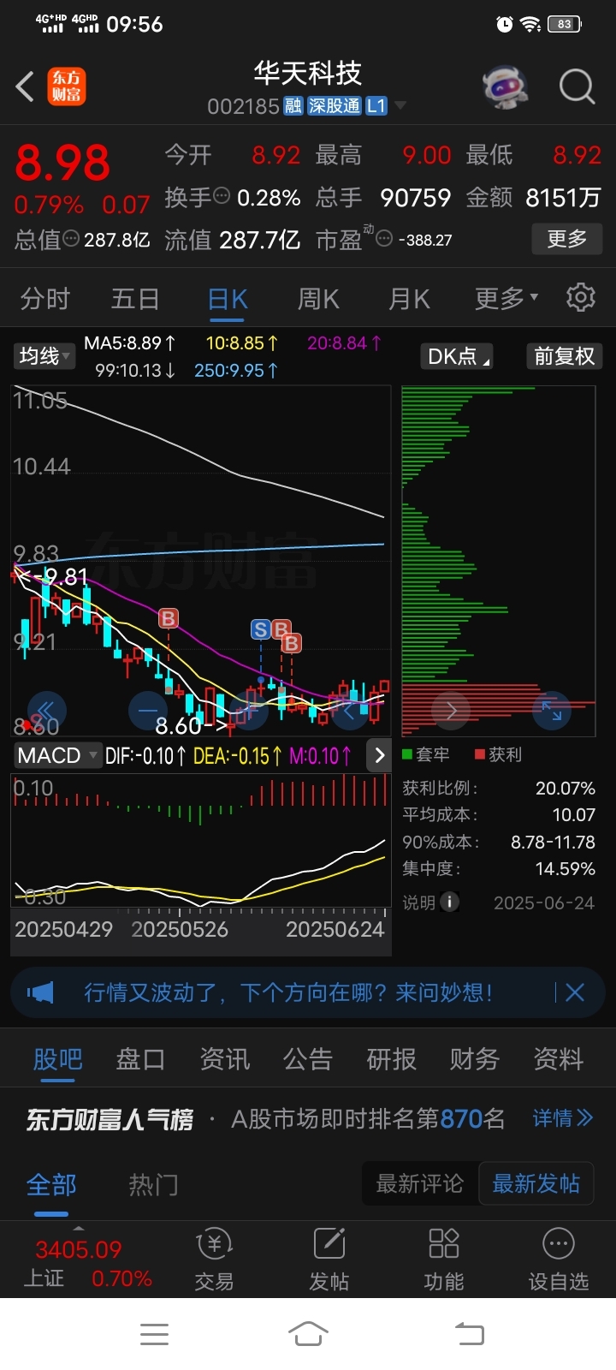
Task: Tap 设自选 add to watchlist
Action: (558, 1260)
